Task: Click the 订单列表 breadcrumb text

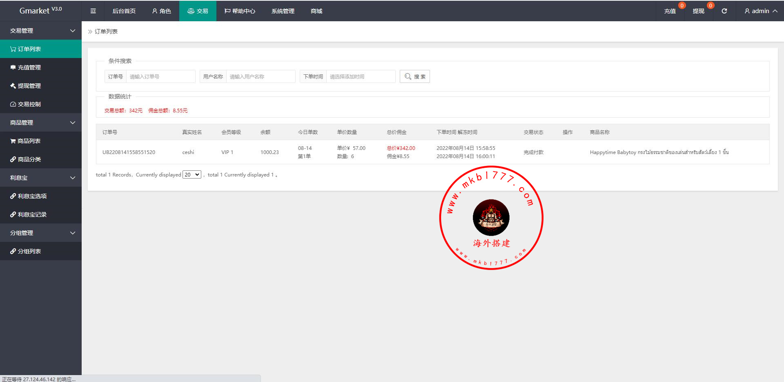Action: pyautogui.click(x=106, y=31)
